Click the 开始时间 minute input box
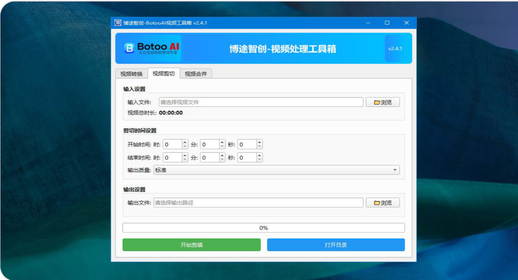 210,145
